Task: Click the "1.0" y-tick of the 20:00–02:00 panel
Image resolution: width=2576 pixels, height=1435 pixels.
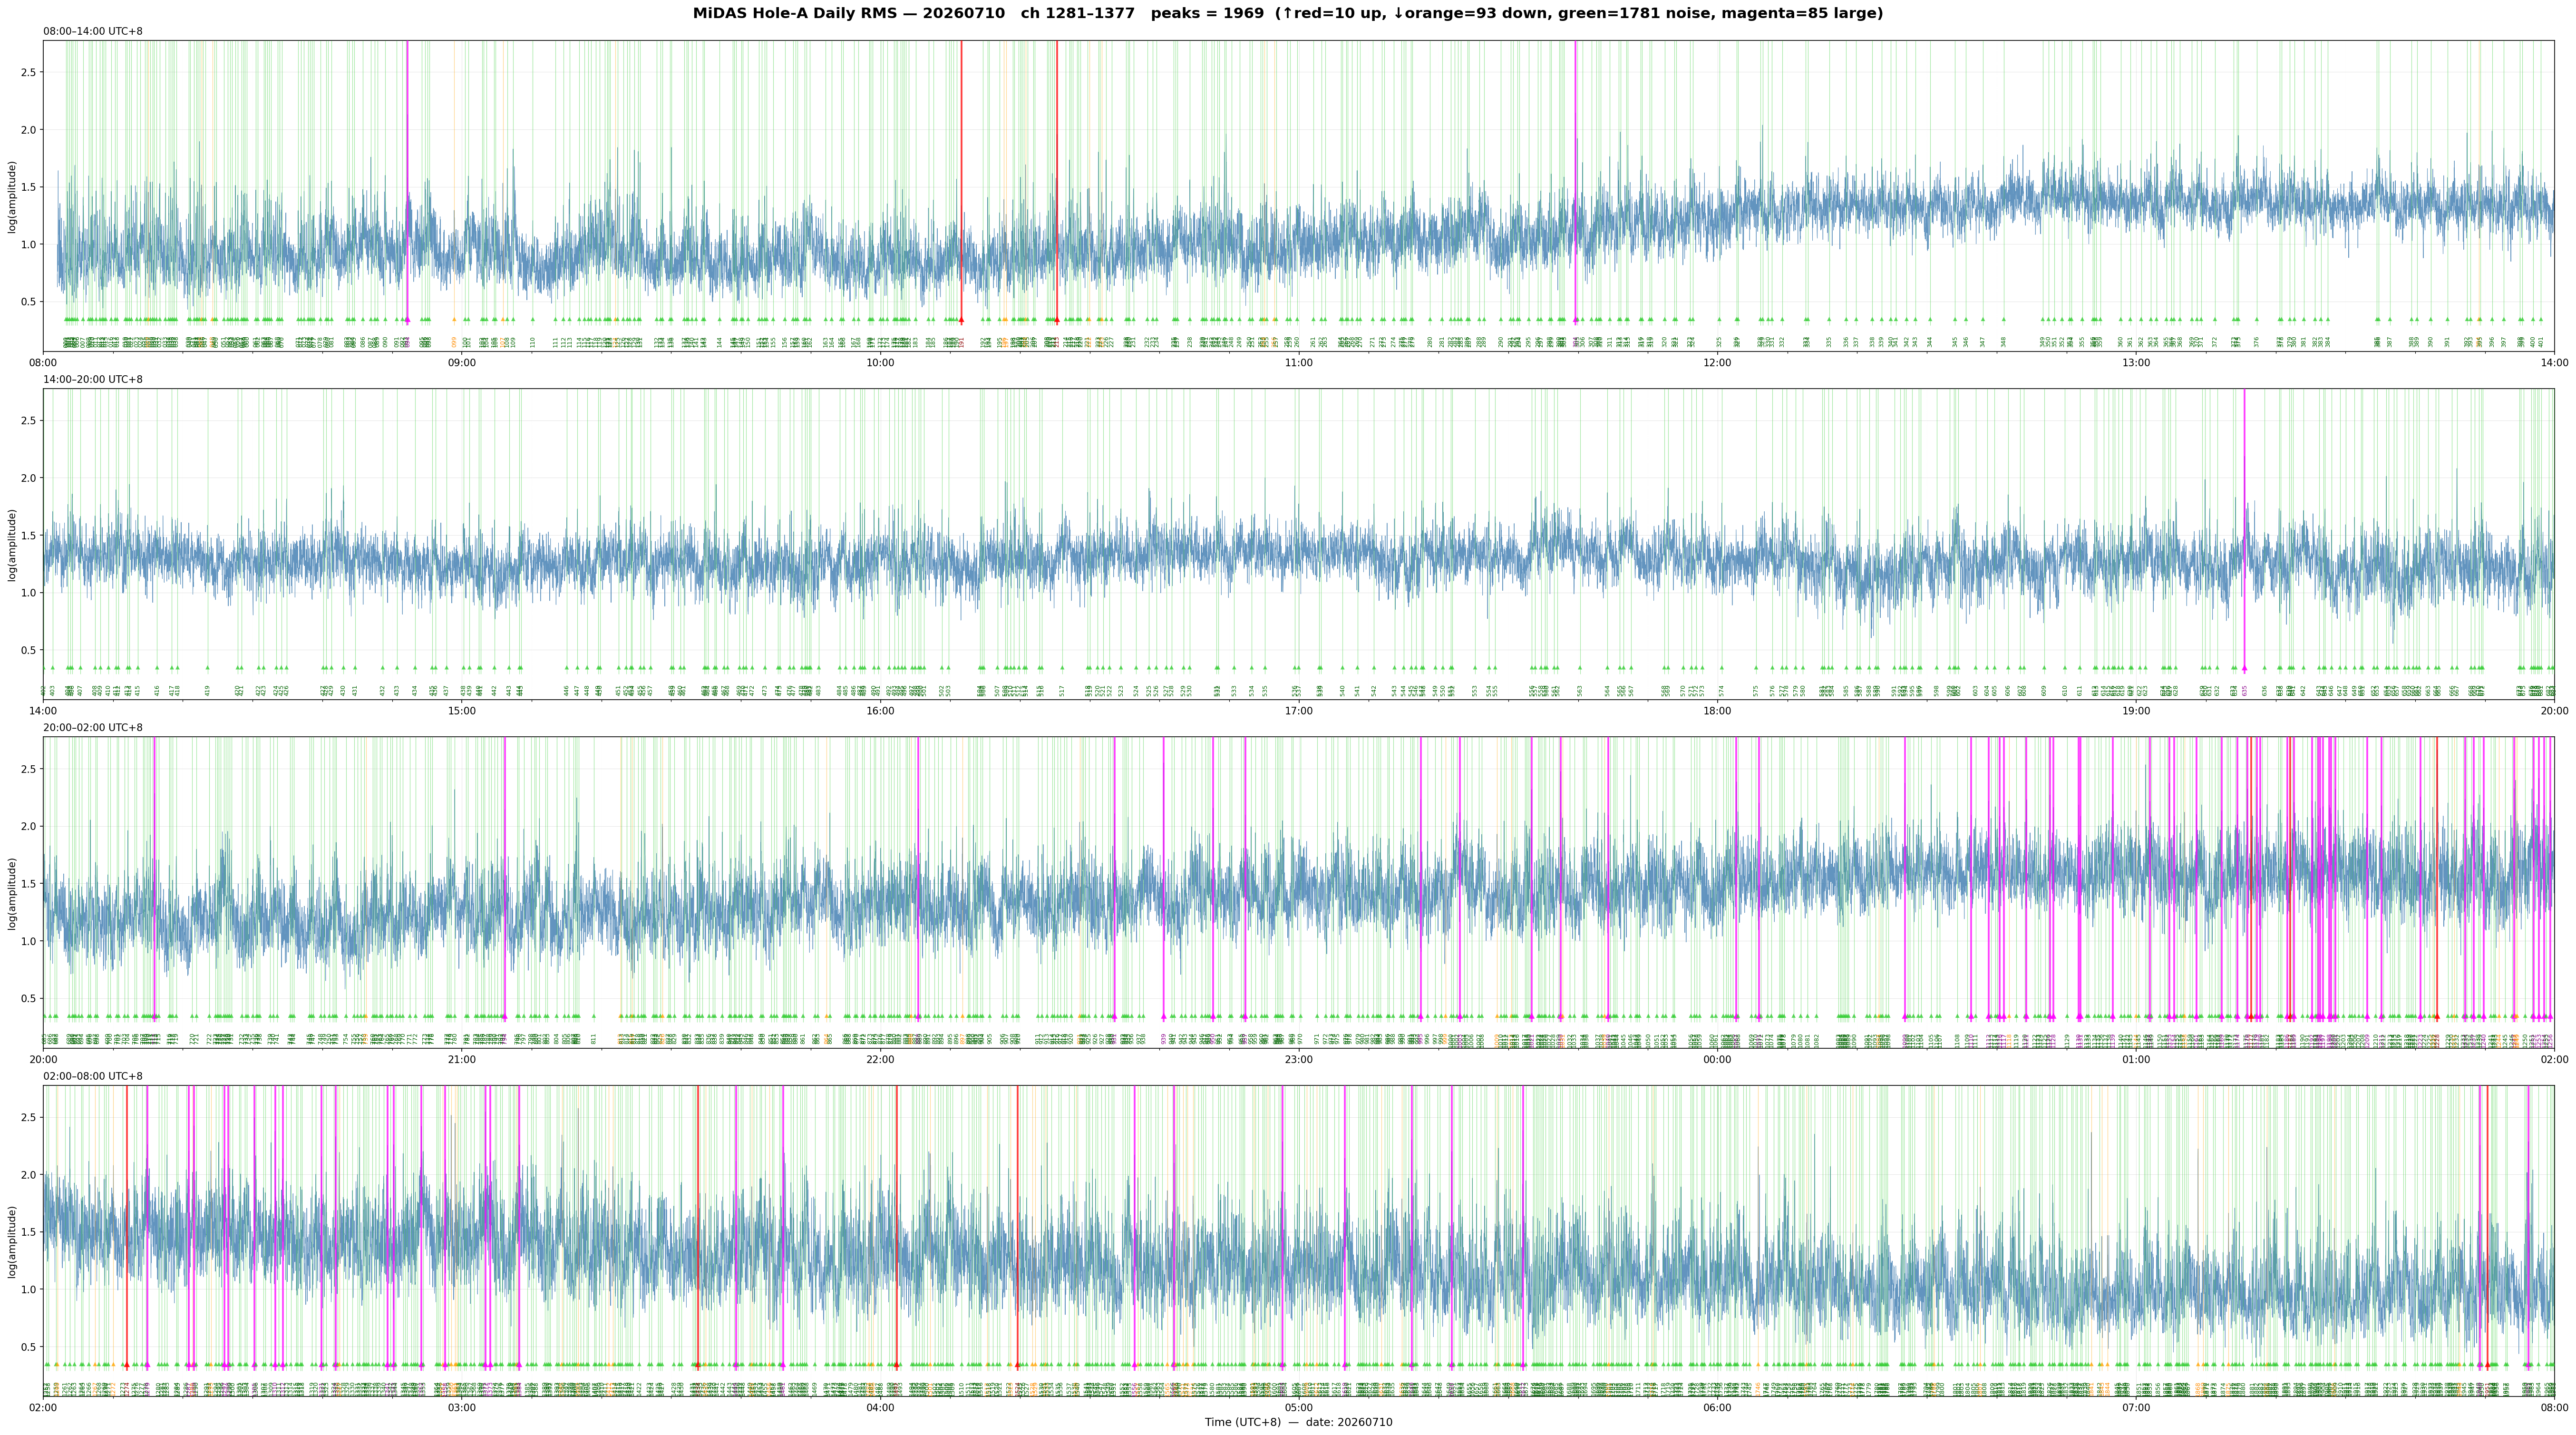Action: 29,942
